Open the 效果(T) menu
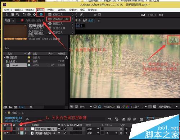Image resolution: width=180 pixels, height=140 pixels. [x=51, y=10]
